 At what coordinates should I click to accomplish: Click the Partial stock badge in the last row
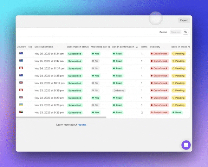point(159,112)
